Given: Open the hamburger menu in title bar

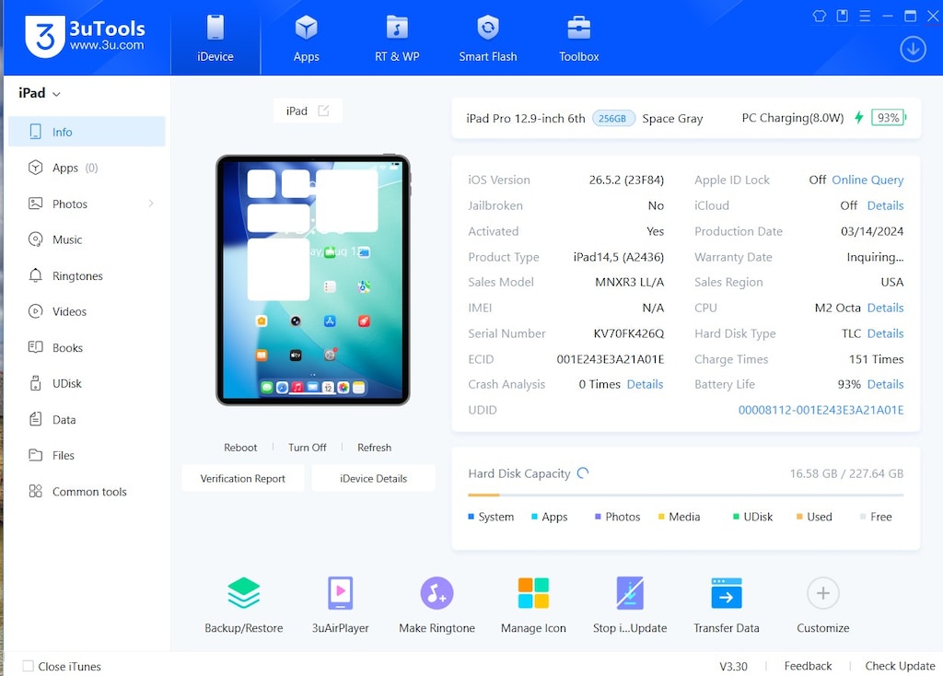Looking at the screenshot, I should 865,17.
